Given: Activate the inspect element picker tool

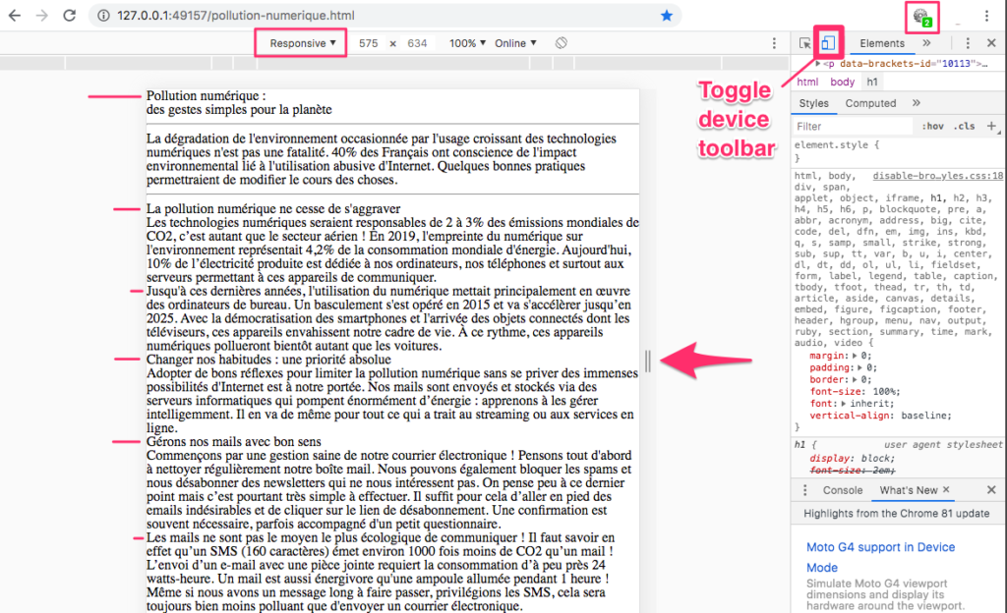Looking at the screenshot, I should [x=804, y=43].
